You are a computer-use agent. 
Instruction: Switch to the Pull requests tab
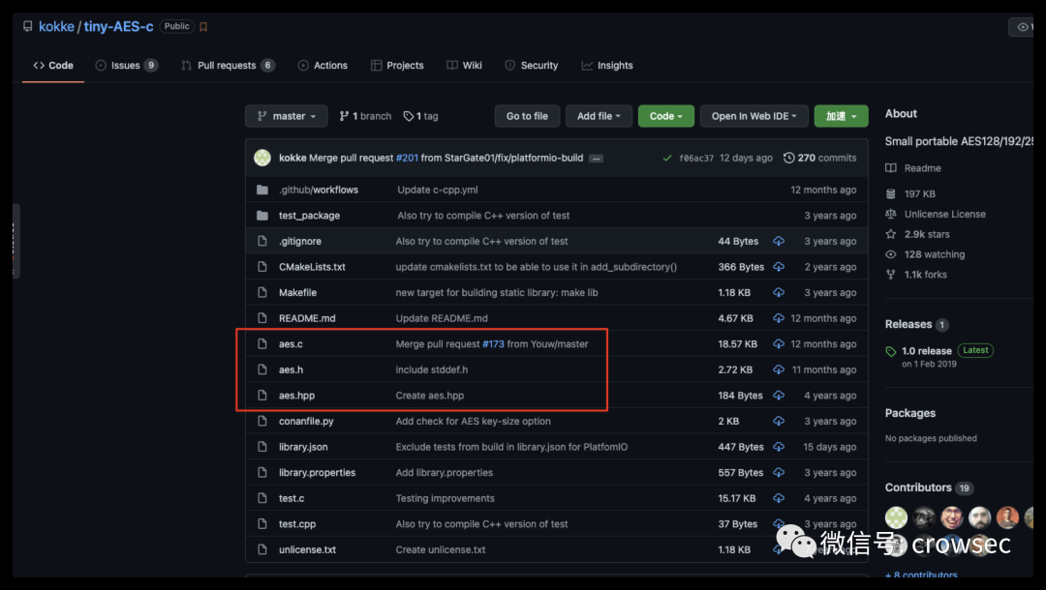point(227,66)
